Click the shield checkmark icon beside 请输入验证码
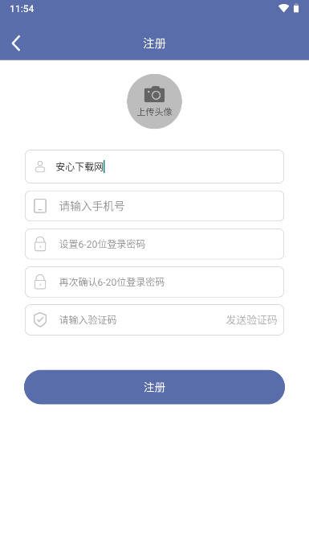 coord(40,319)
